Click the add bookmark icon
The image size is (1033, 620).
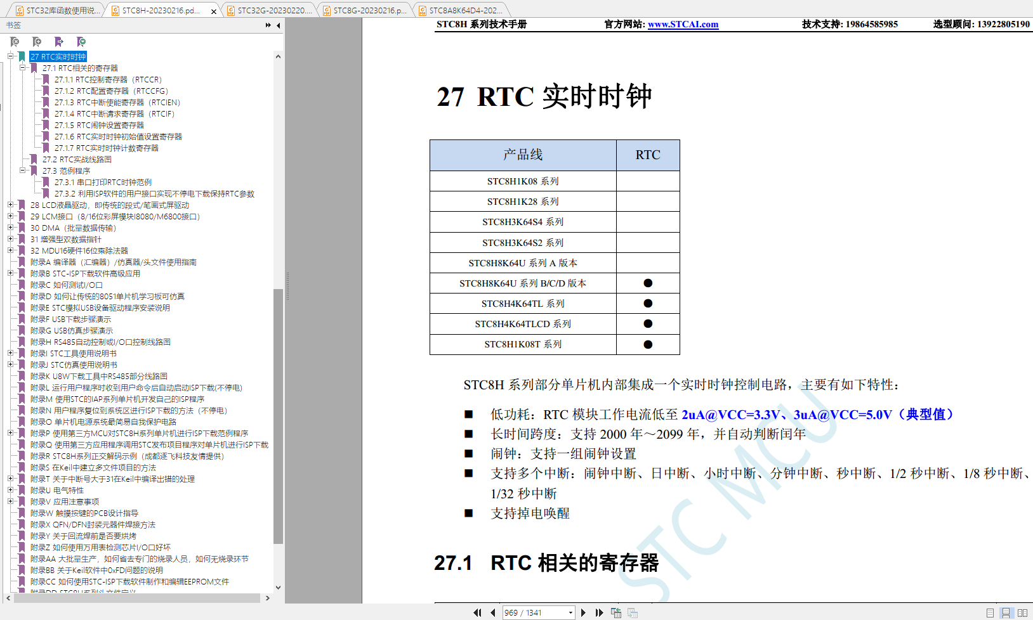[x=37, y=42]
